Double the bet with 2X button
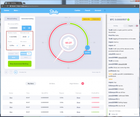The width and height of the screenshot is (140, 117). (x=29, y=28)
